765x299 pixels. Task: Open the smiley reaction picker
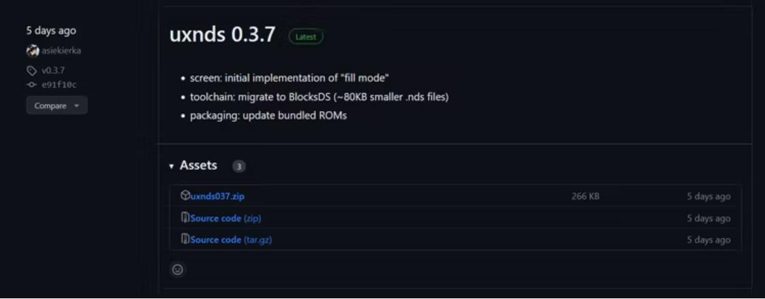178,270
